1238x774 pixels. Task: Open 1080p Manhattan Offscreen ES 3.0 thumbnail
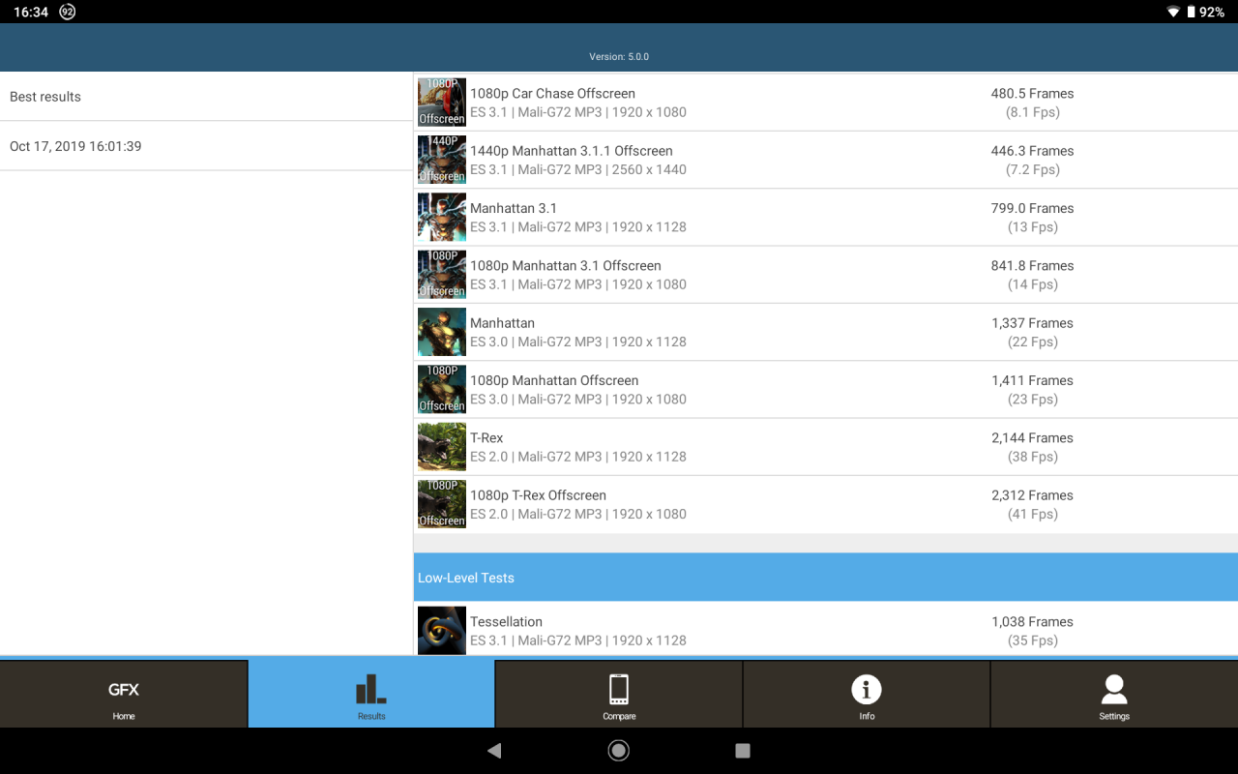tap(442, 389)
